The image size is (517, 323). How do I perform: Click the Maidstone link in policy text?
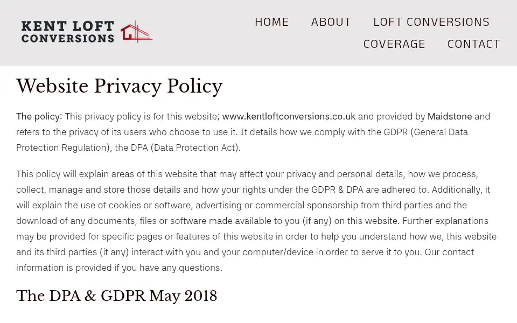point(450,116)
